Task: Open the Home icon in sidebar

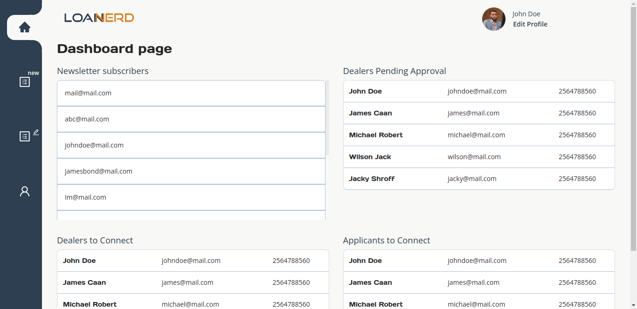Action: click(x=25, y=27)
